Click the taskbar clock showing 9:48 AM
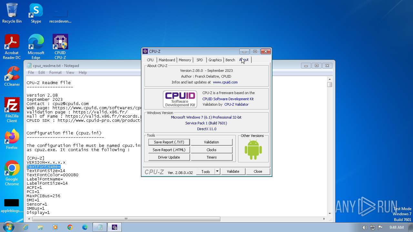The width and height of the screenshot is (413, 232). (x=397, y=227)
